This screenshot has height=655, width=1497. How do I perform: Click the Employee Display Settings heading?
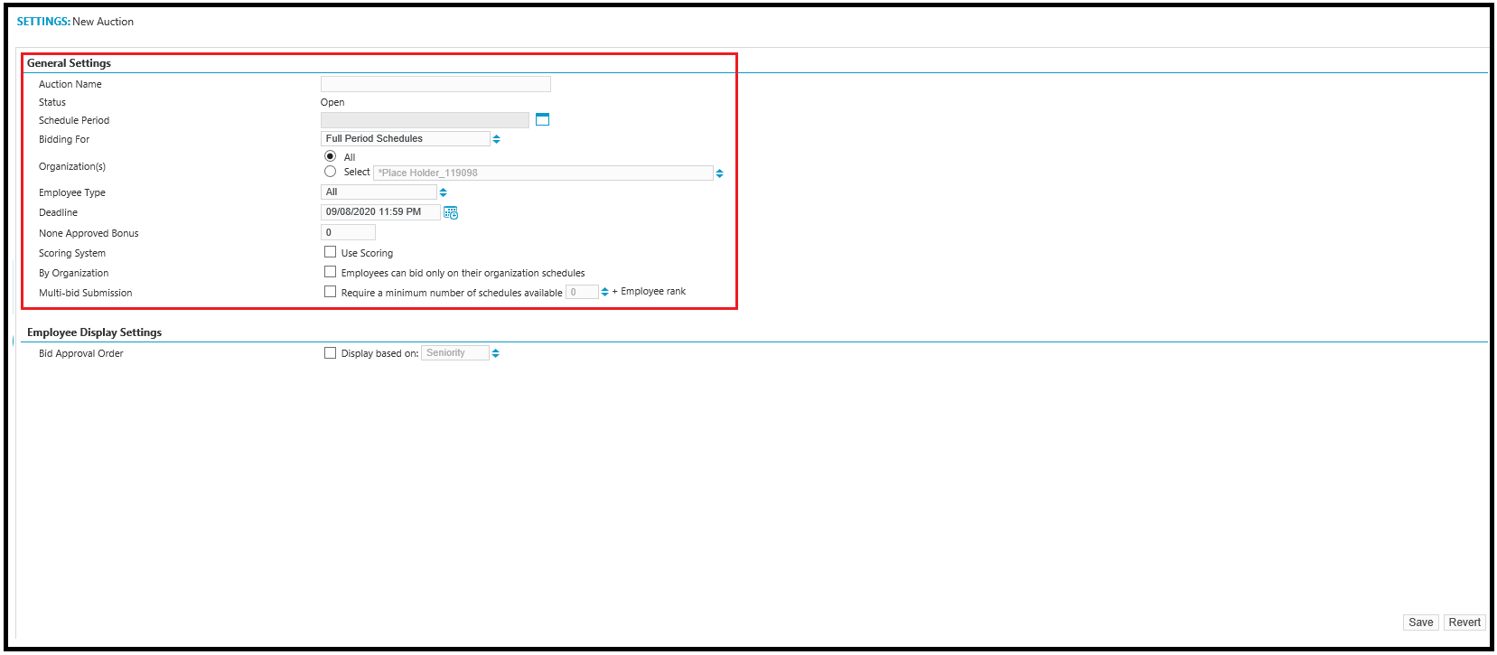tap(94, 332)
